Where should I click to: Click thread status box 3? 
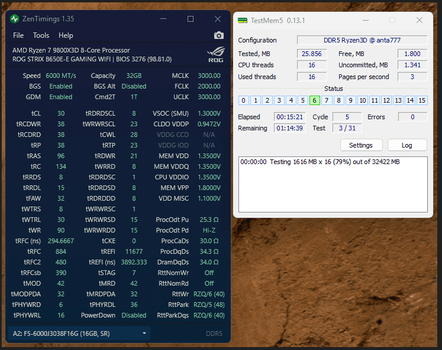click(279, 100)
